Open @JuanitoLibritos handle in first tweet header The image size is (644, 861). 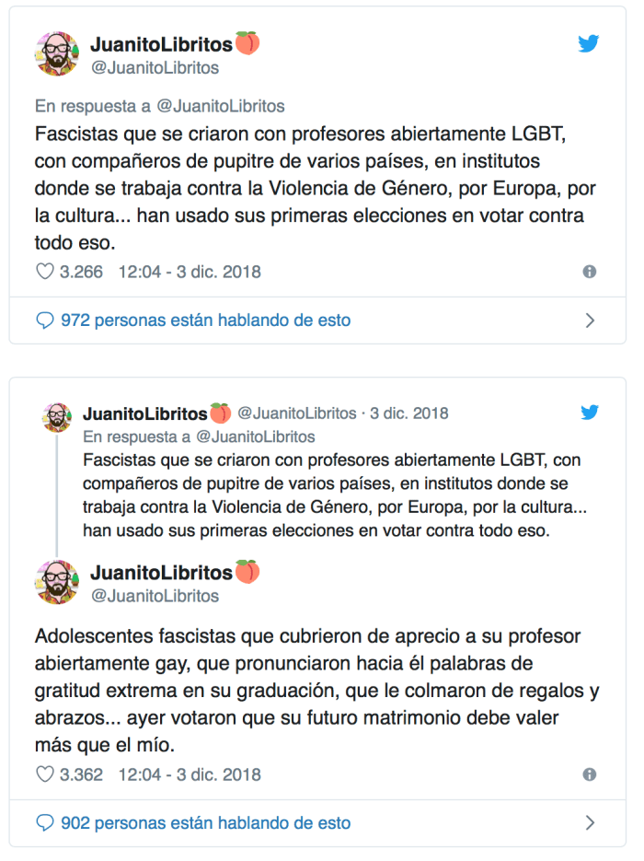coord(155,67)
